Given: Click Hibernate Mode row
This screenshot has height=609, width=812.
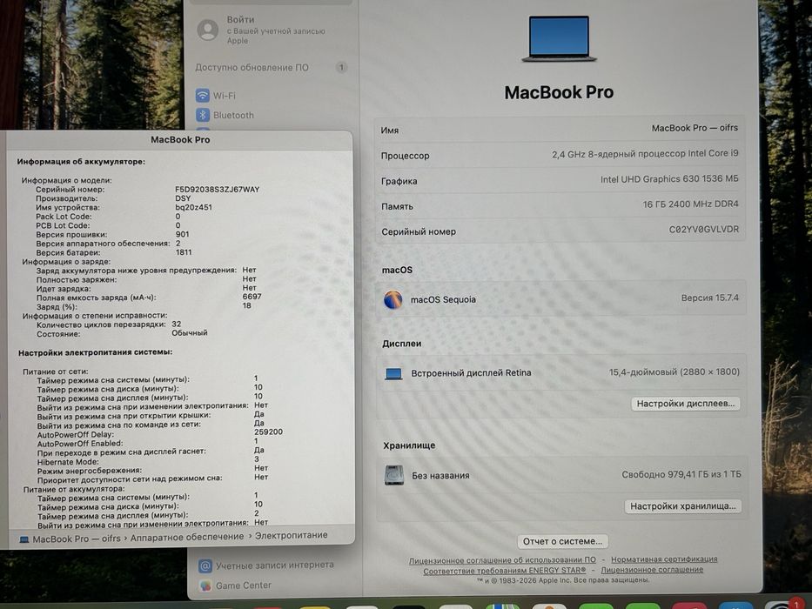Looking at the screenshot, I should (148, 461).
